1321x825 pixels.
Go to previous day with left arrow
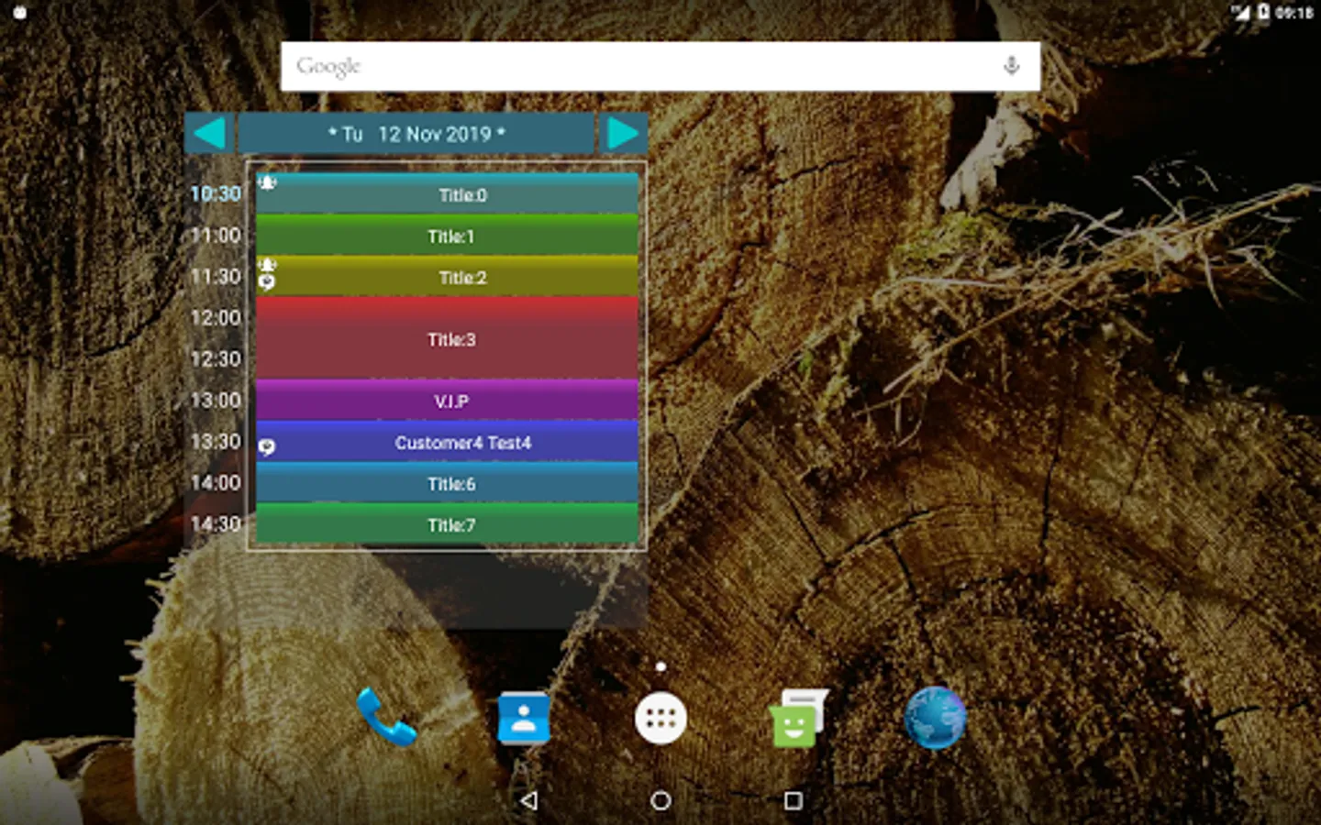(210, 134)
